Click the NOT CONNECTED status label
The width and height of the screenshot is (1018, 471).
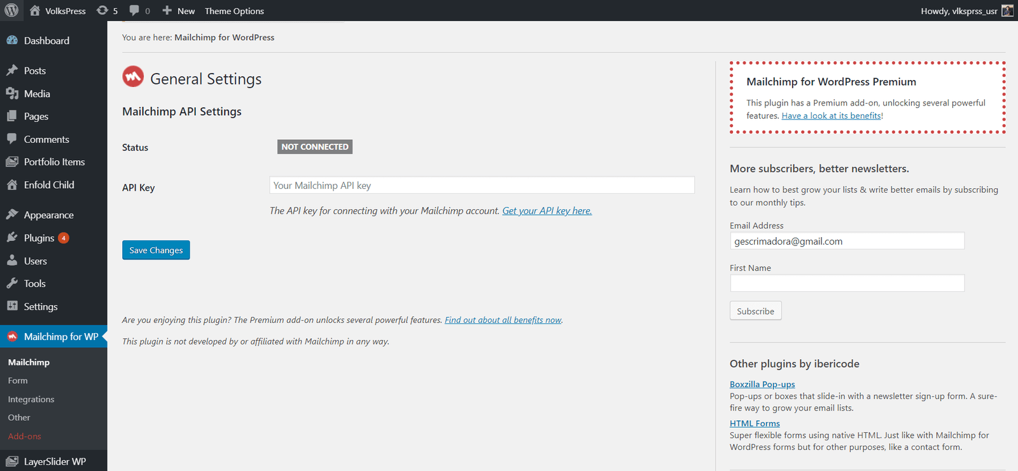pos(315,147)
